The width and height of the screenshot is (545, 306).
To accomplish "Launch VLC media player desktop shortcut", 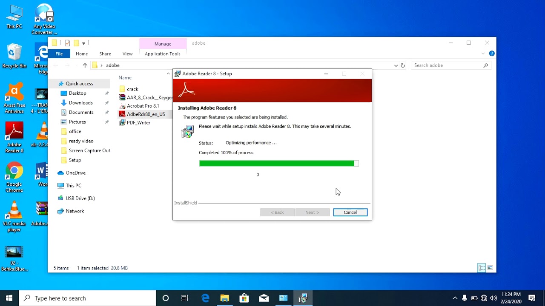I will [14, 217].
